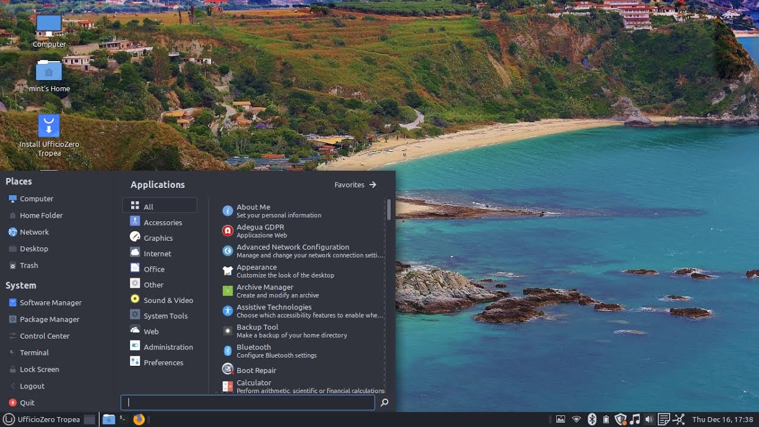Image resolution: width=759 pixels, height=427 pixels.
Task: Click the Firefox icon in the taskbar
Action: click(x=139, y=419)
